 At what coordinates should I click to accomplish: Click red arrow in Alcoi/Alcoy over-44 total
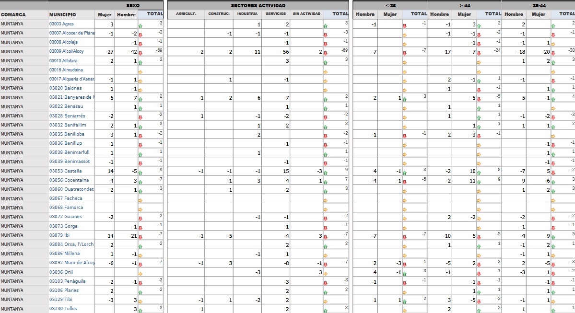[479, 54]
